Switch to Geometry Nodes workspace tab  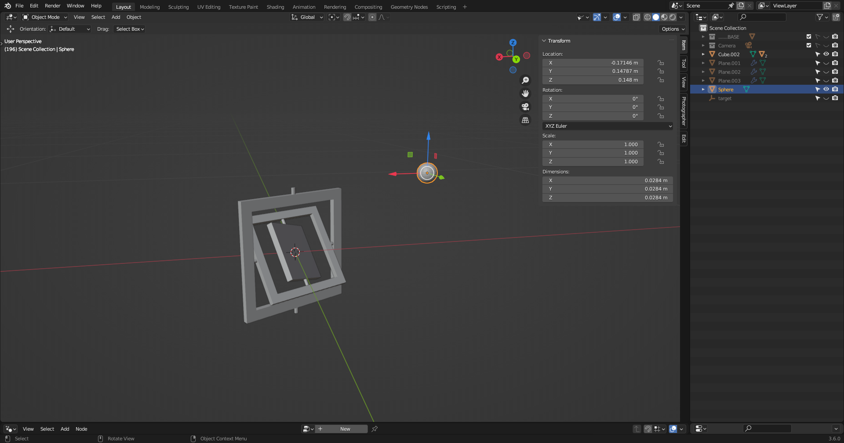(x=409, y=7)
